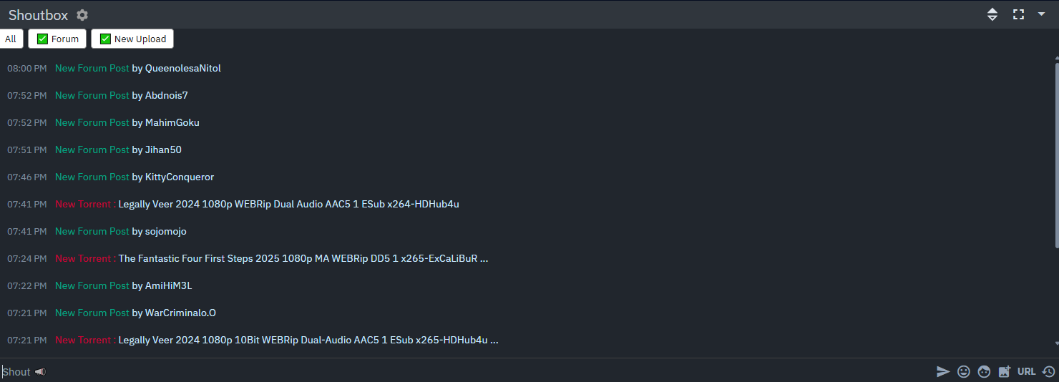
Task: Click the add image icon
Action: click(1005, 371)
